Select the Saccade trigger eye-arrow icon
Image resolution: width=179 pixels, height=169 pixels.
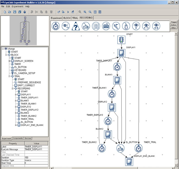click(156, 26)
